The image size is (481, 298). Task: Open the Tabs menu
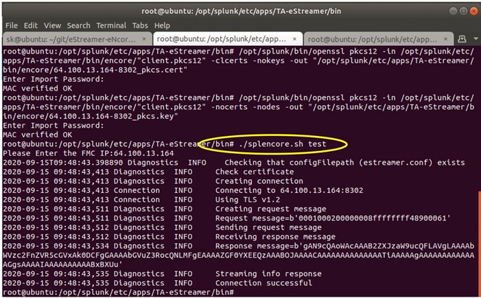pos(140,25)
